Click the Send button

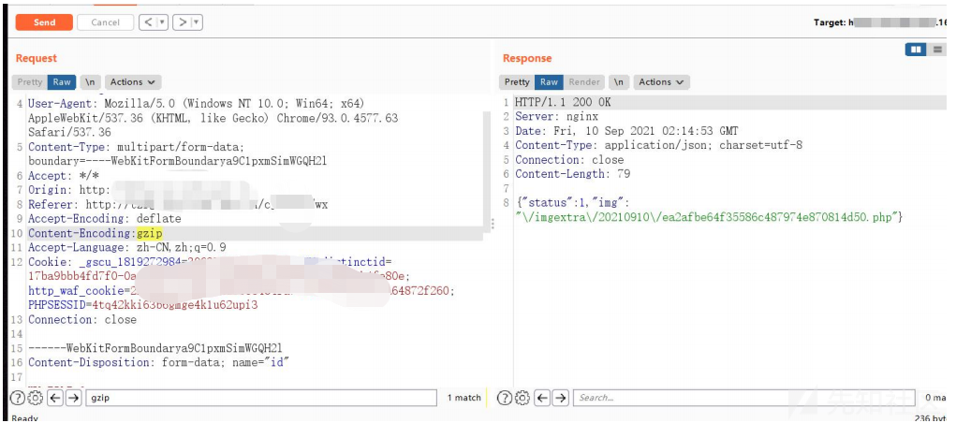44,22
